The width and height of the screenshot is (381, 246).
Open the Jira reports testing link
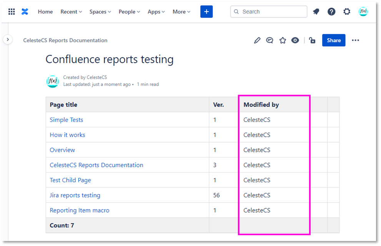coord(75,195)
